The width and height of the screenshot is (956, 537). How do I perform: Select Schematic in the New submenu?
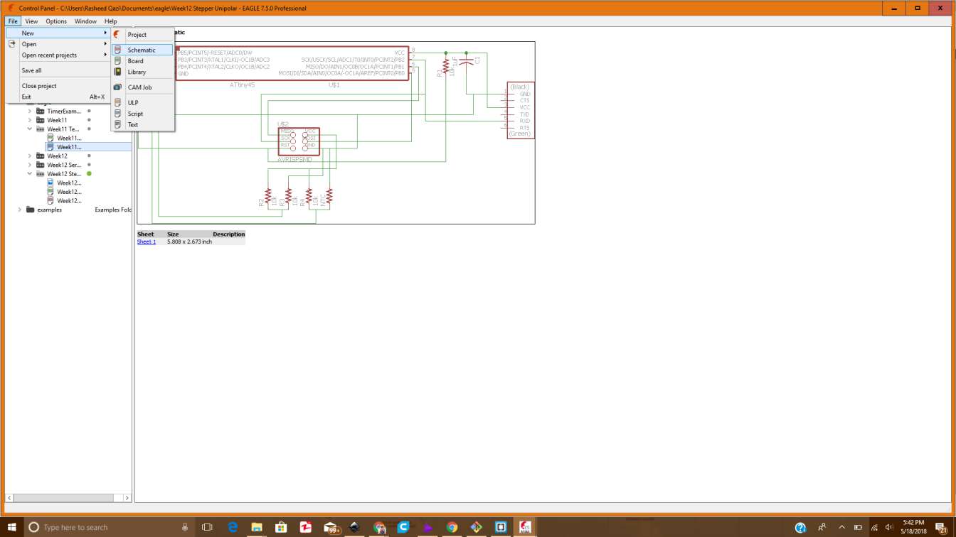(142, 50)
